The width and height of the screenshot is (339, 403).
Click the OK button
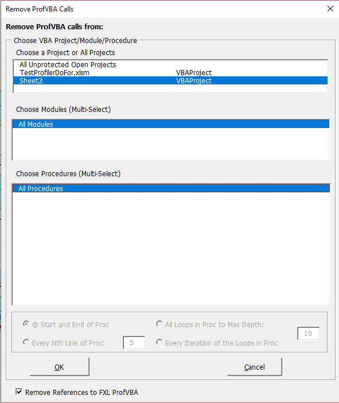point(60,367)
